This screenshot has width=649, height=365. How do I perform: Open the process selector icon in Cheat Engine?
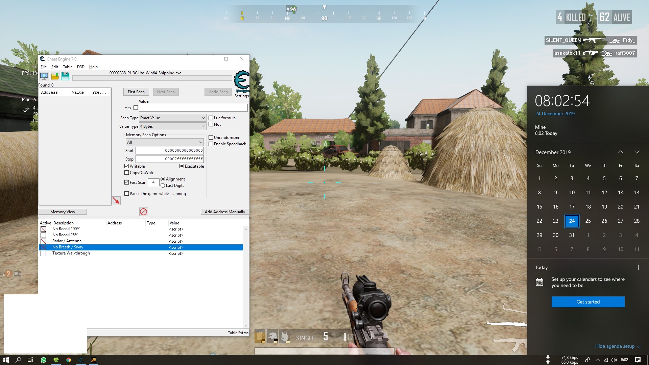[x=44, y=76]
